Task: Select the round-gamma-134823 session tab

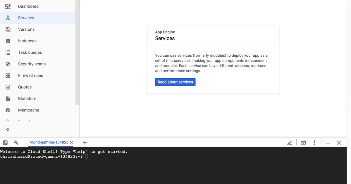Action: click(49, 142)
